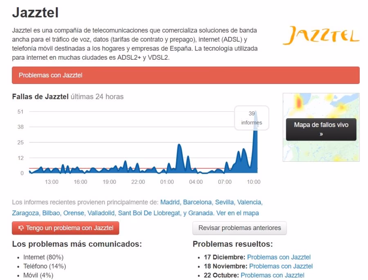368x280 pixels.
Task: Open the 17 Diciembre 'Problemas con Jazztel' link
Action: pyautogui.click(x=279, y=257)
